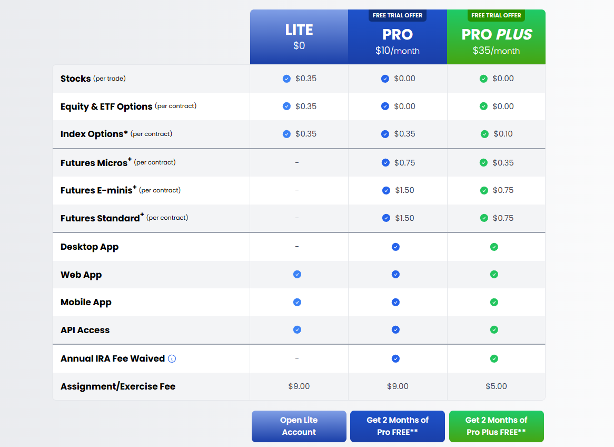Screen dimensions: 614x447
Task: Click the Annual IRA Fee Waived label
Action: (113, 359)
